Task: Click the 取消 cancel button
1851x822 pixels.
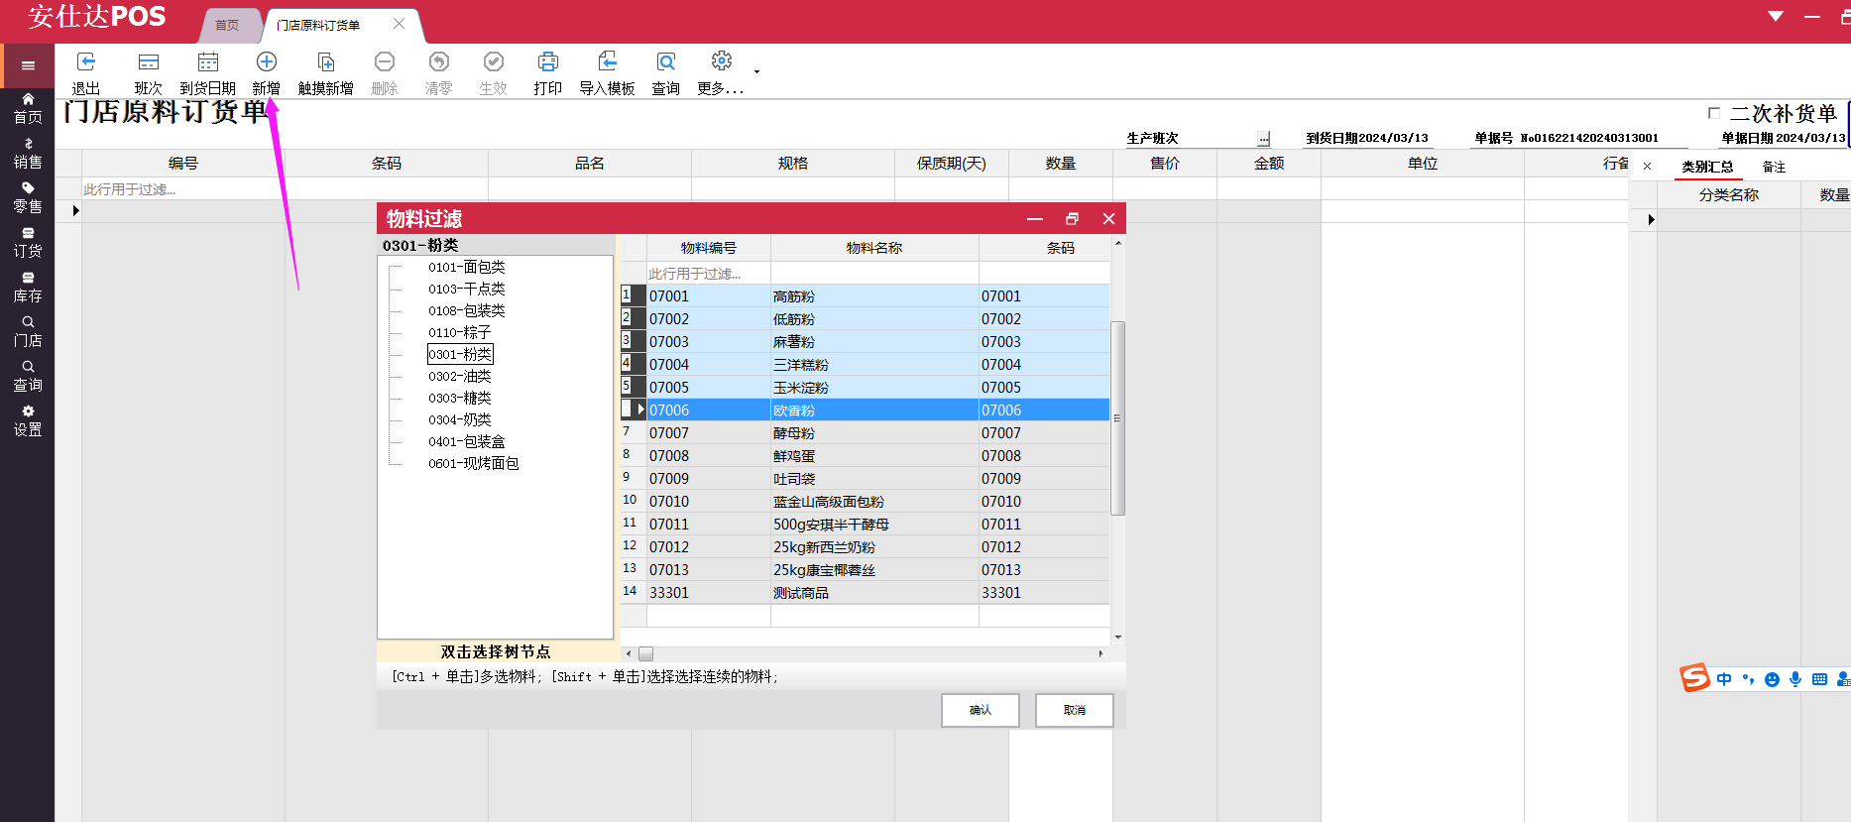Action: (x=1074, y=710)
